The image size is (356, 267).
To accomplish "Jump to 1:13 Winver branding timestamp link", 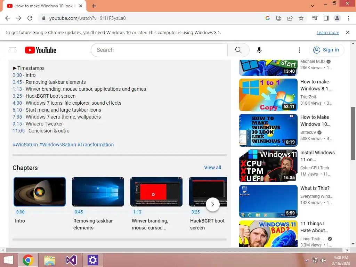I will tap(17, 89).
